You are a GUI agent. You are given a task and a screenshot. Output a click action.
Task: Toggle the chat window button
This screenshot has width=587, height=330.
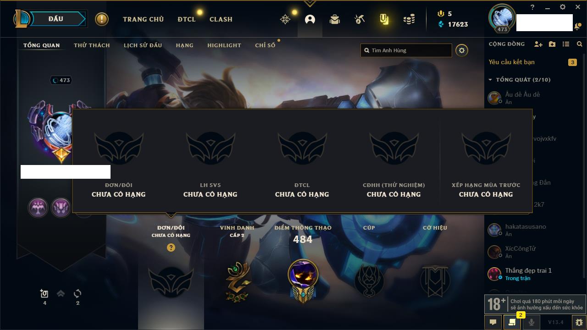pyautogui.click(x=493, y=322)
